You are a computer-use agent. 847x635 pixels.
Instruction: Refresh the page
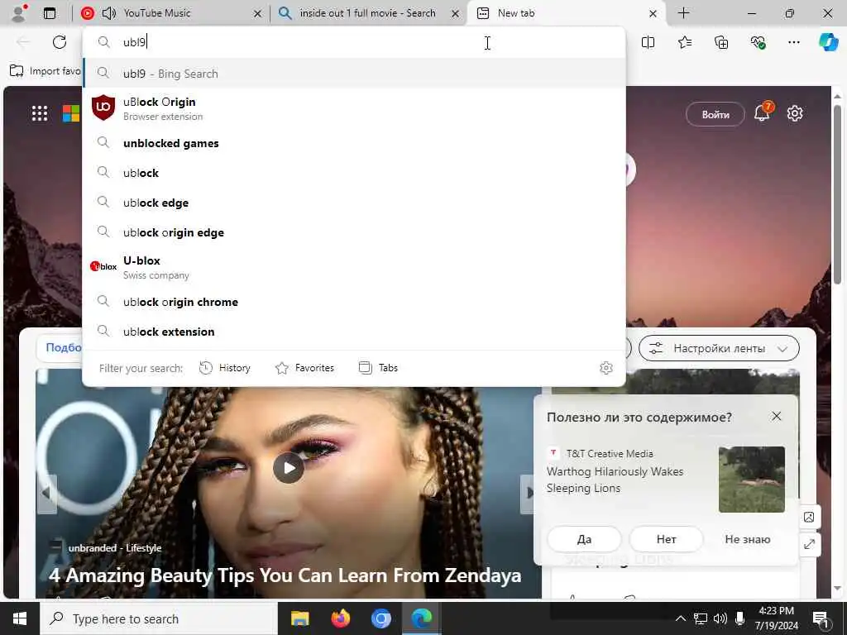coord(60,42)
